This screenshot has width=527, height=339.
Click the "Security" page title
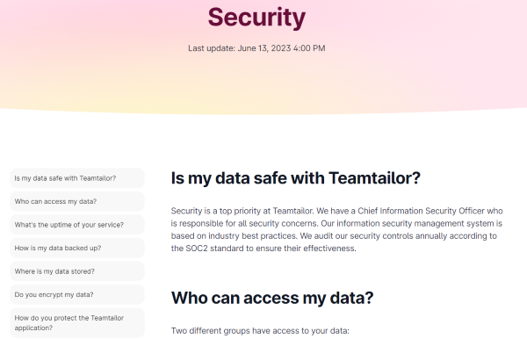click(x=256, y=18)
